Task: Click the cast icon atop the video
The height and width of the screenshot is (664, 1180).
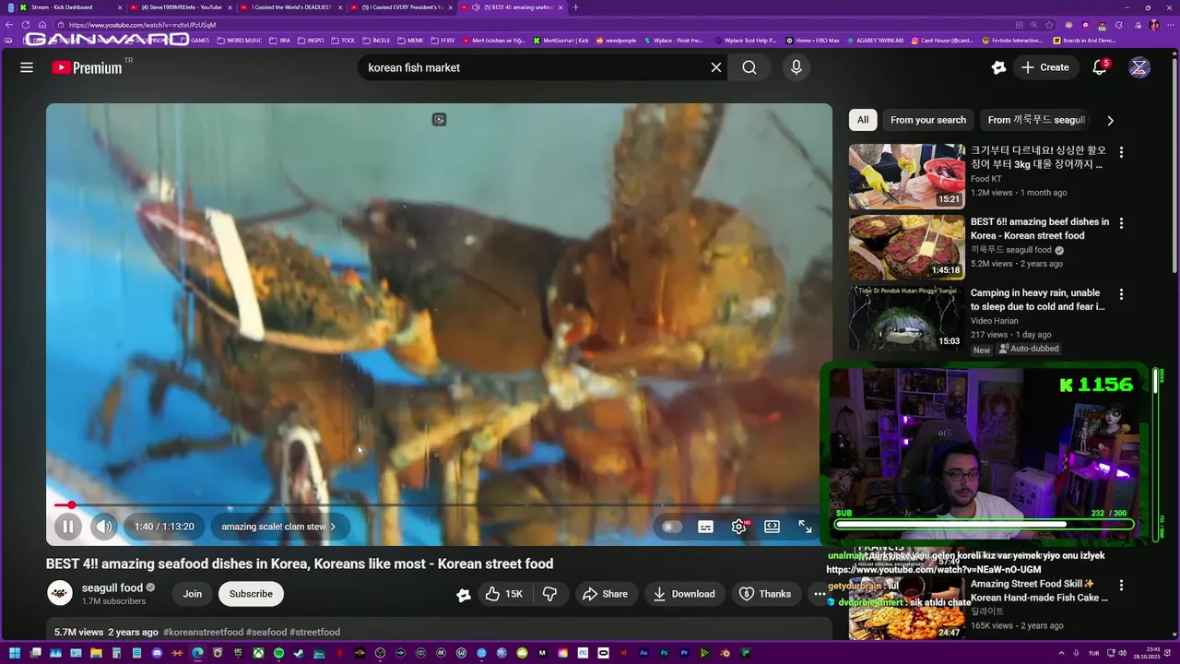Action: point(439,120)
